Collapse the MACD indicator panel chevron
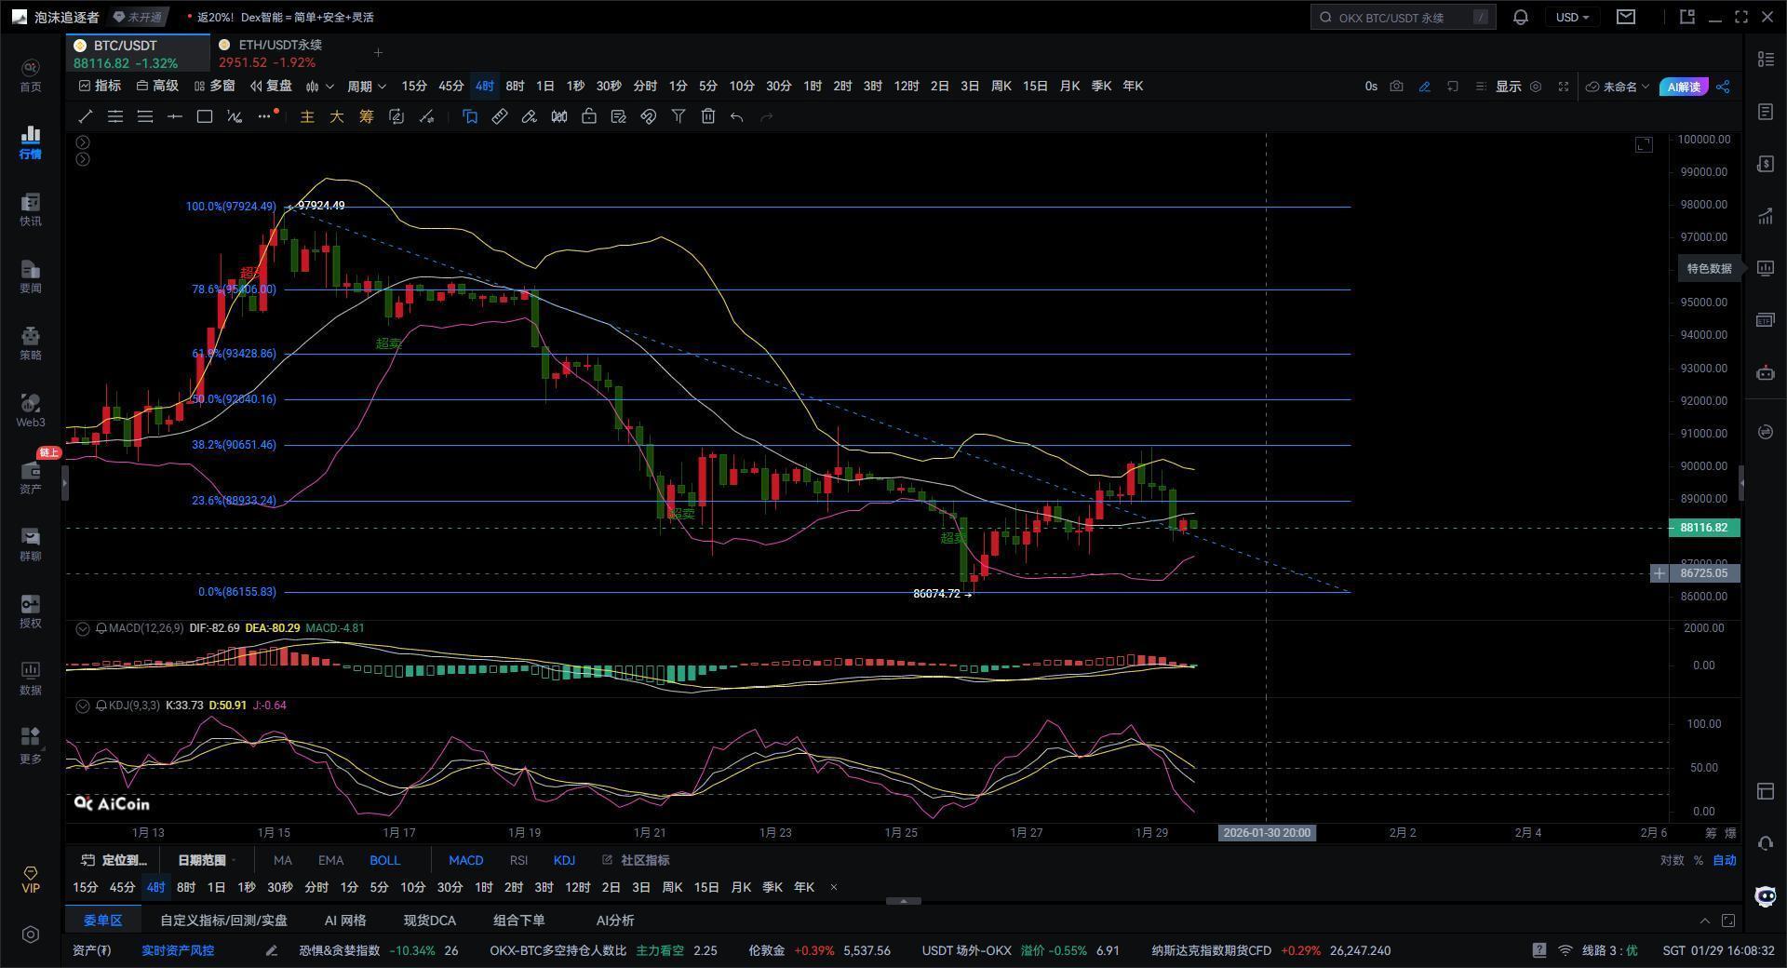1787x968 pixels. tap(83, 628)
